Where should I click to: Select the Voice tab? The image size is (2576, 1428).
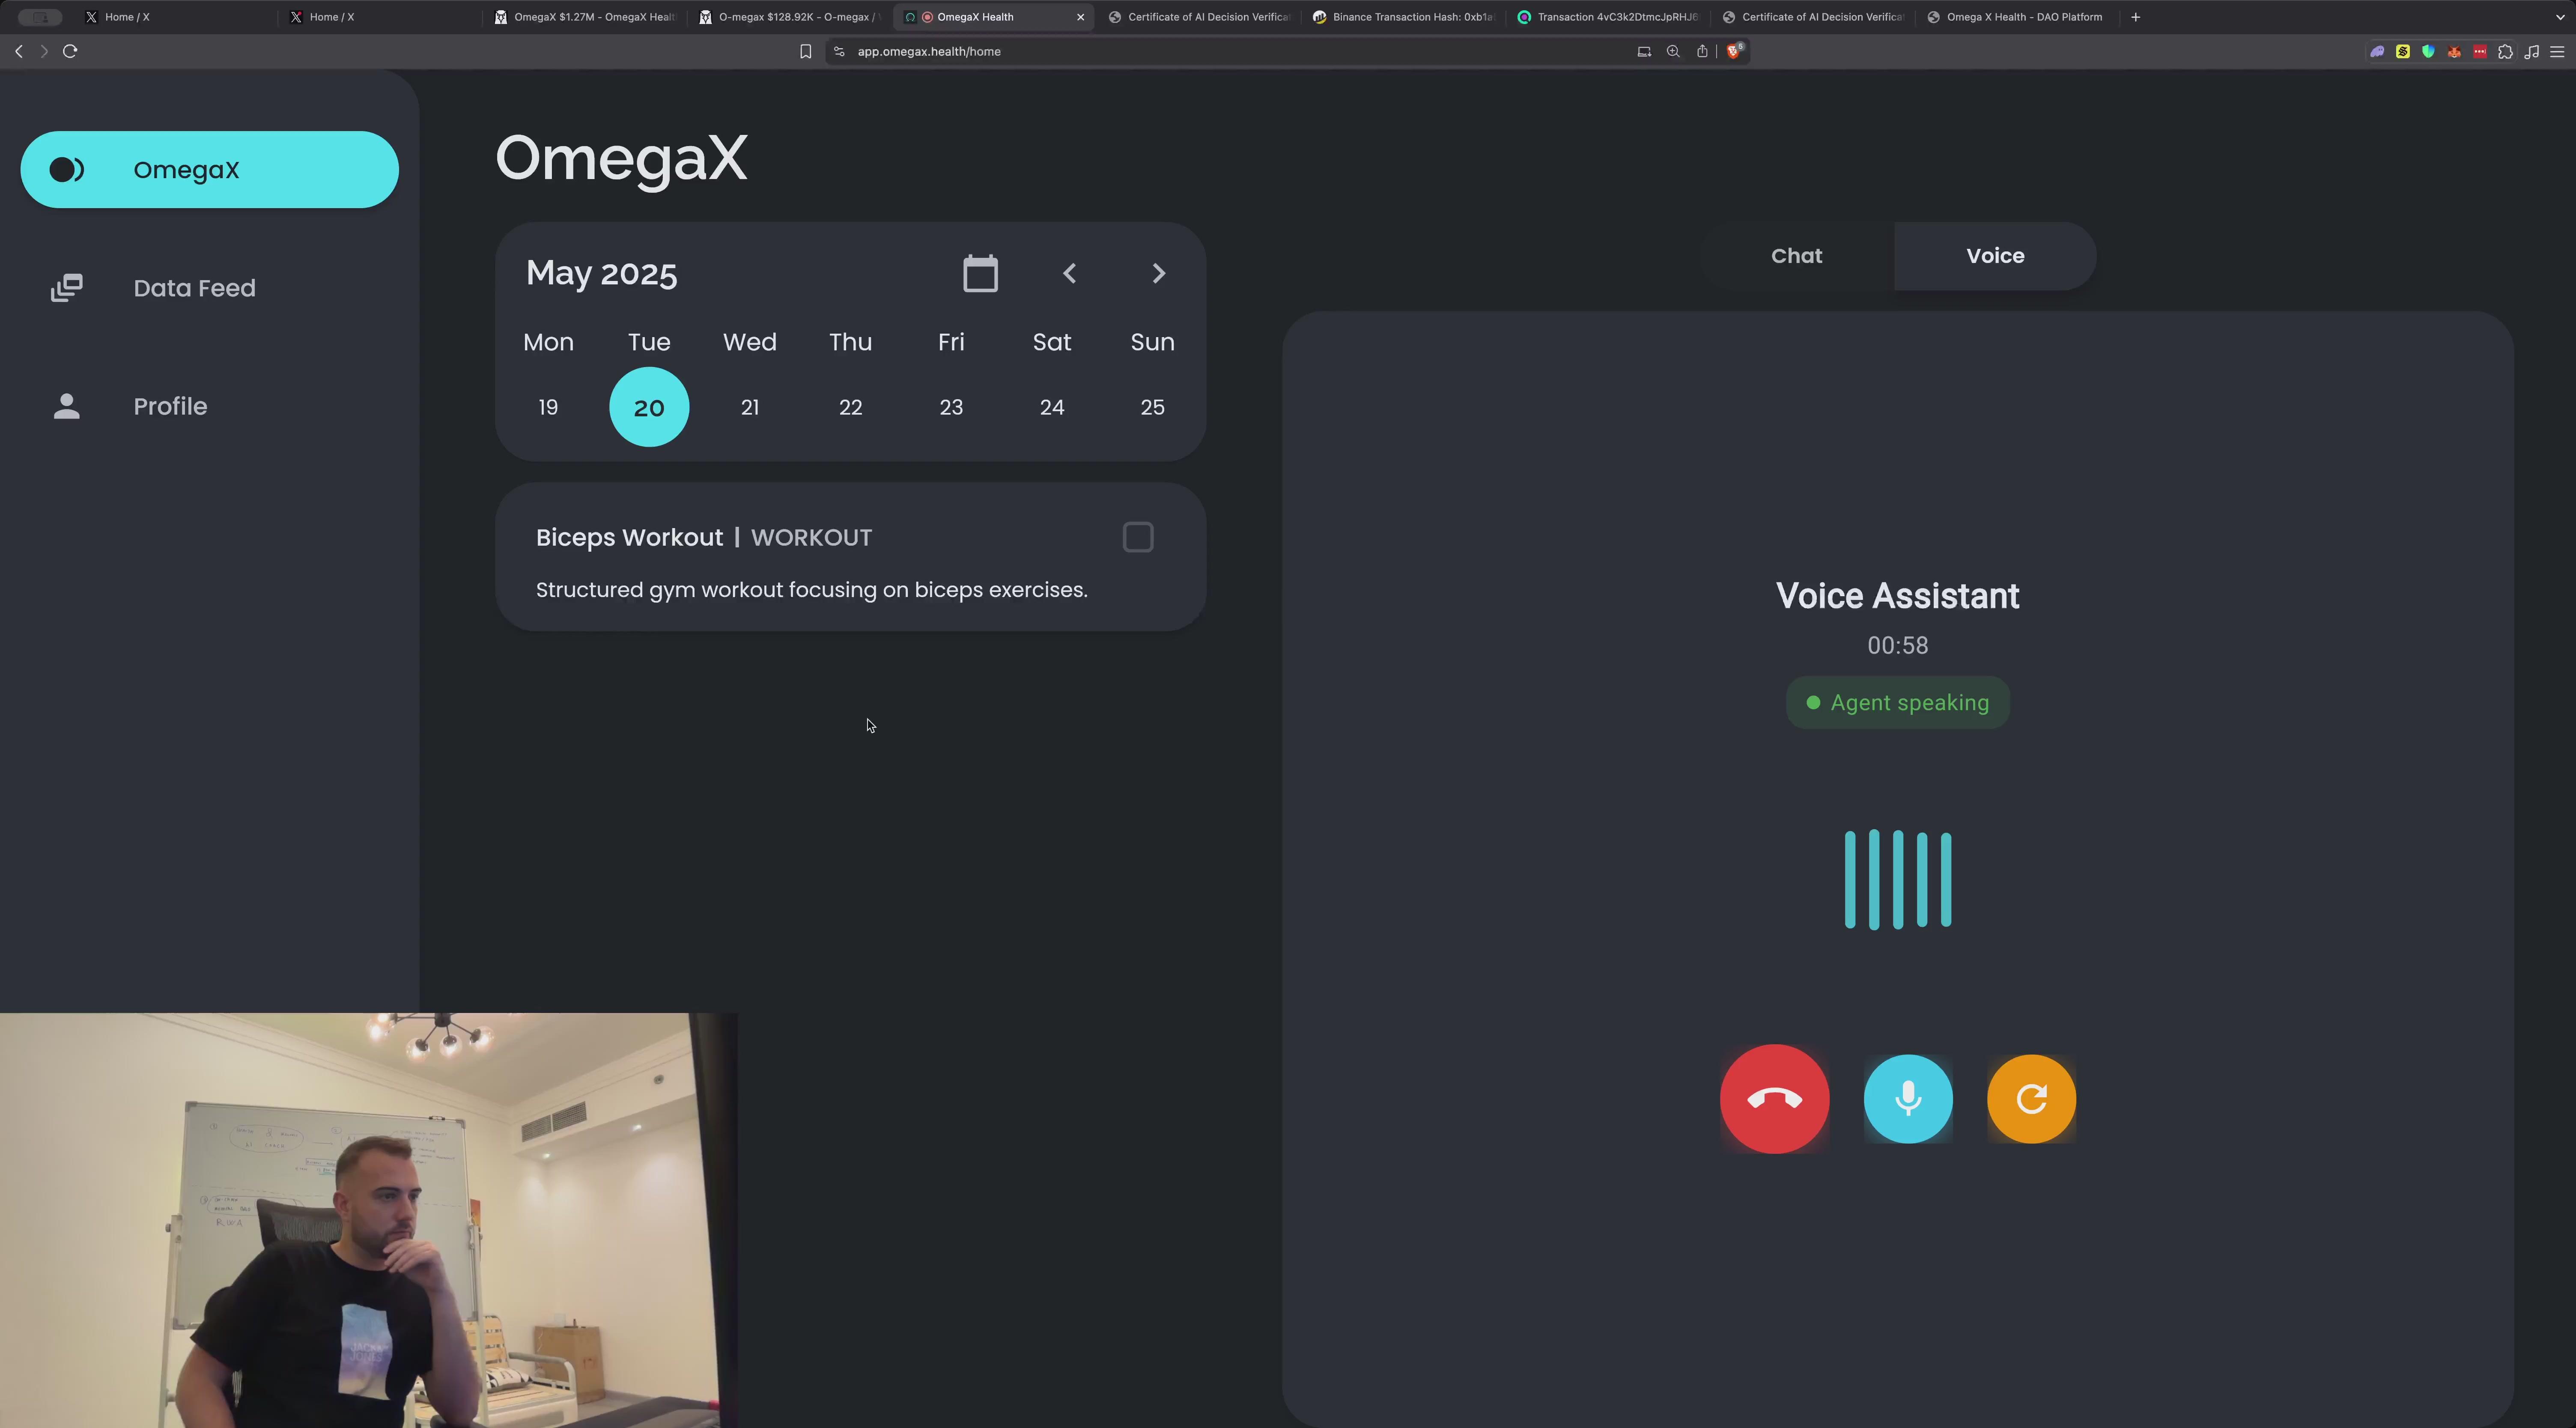[1995, 256]
